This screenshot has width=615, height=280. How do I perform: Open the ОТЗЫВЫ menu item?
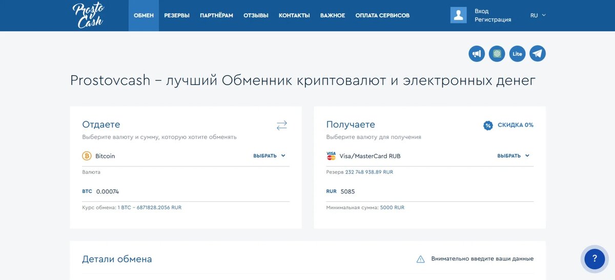[256, 15]
